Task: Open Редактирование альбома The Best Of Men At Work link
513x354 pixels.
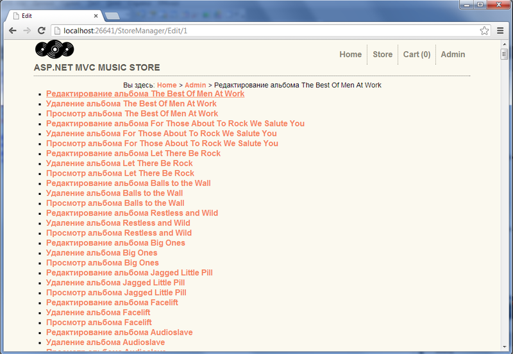Action: coord(146,94)
